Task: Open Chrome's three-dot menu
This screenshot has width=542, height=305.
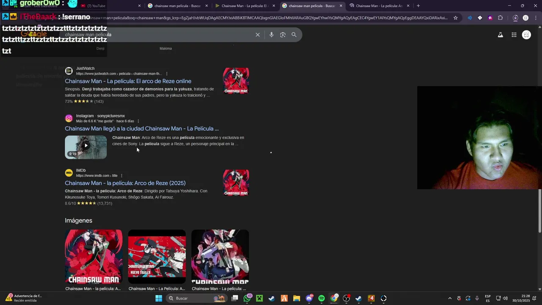Action: pyautogui.click(x=536, y=18)
